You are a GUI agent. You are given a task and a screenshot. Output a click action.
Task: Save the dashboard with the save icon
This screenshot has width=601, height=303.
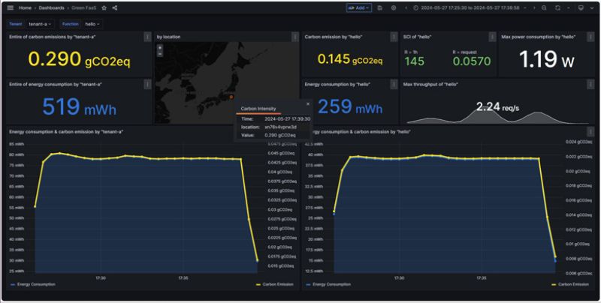point(380,7)
